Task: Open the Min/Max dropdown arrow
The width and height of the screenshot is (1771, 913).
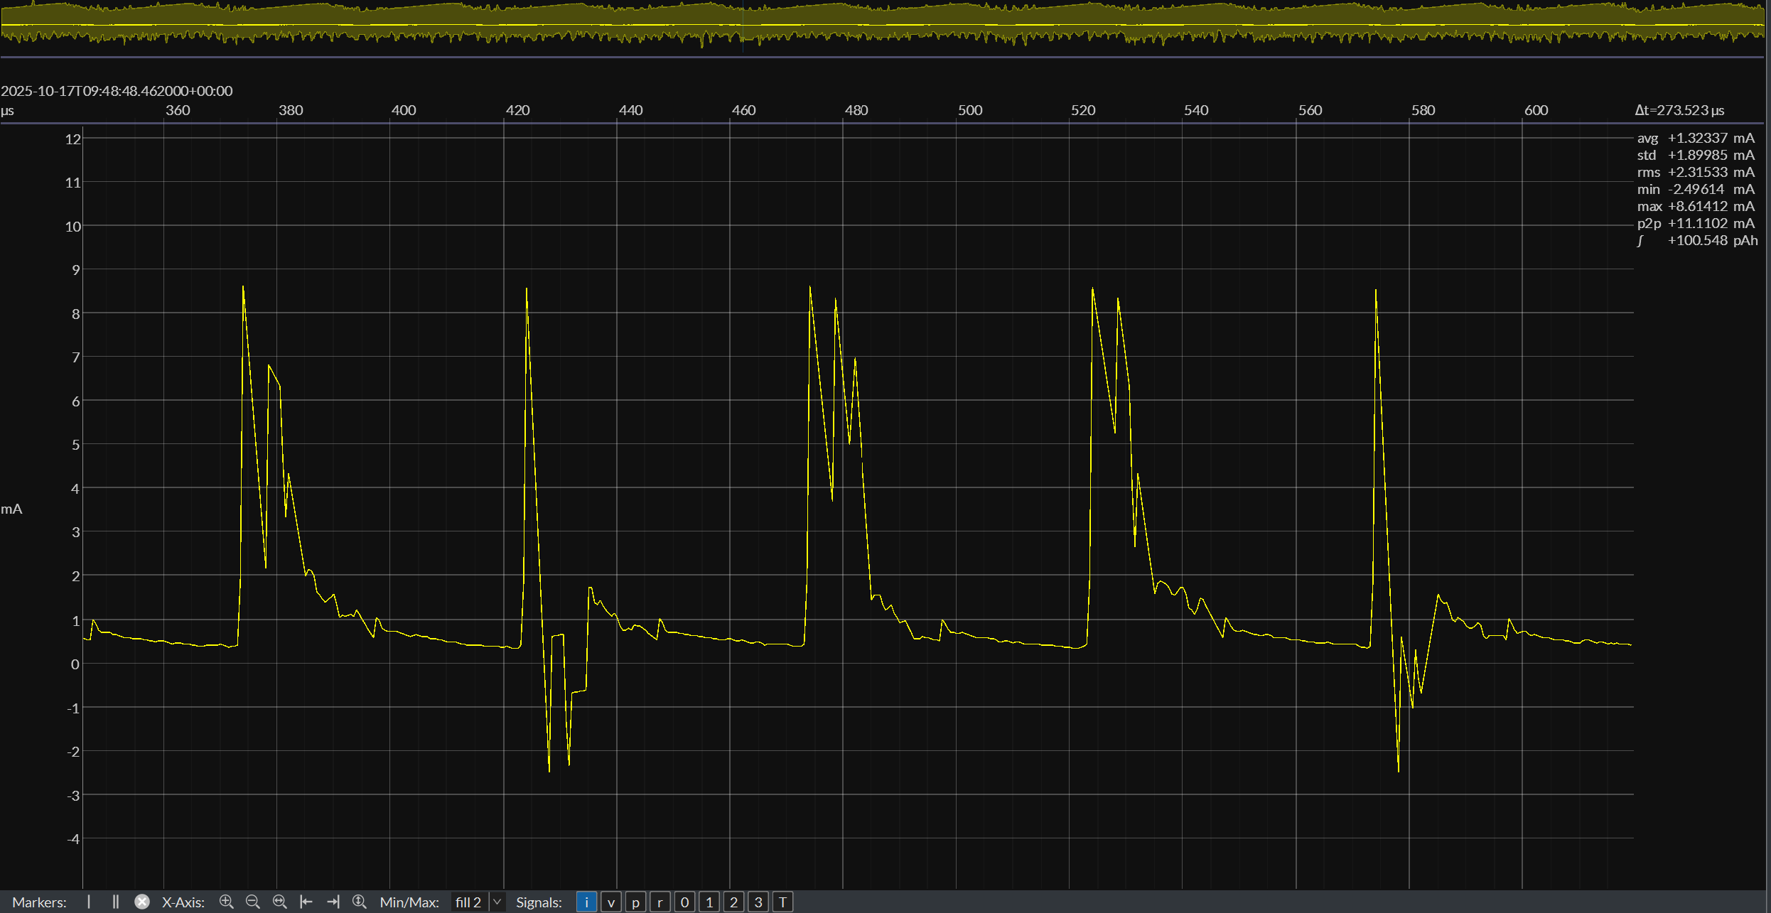Action: pyautogui.click(x=497, y=902)
